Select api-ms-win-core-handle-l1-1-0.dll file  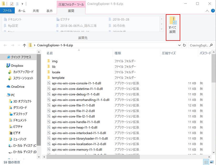click(x=76, y=122)
